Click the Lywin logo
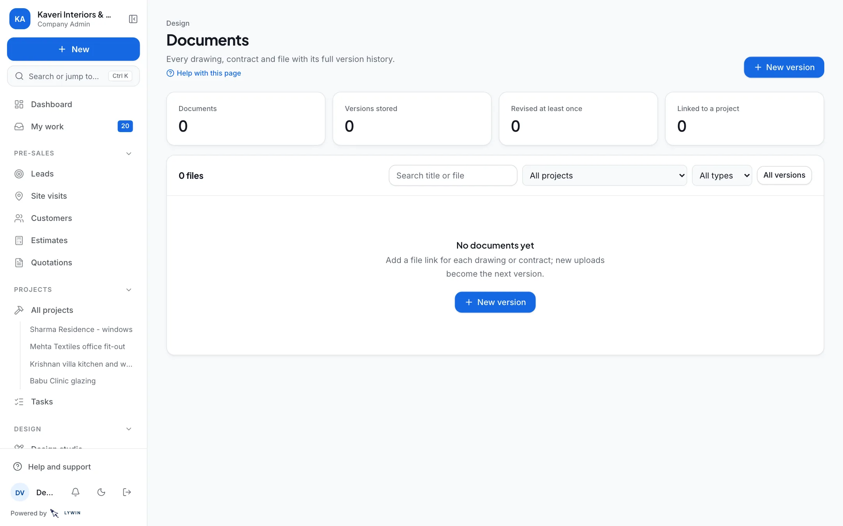 click(x=65, y=513)
